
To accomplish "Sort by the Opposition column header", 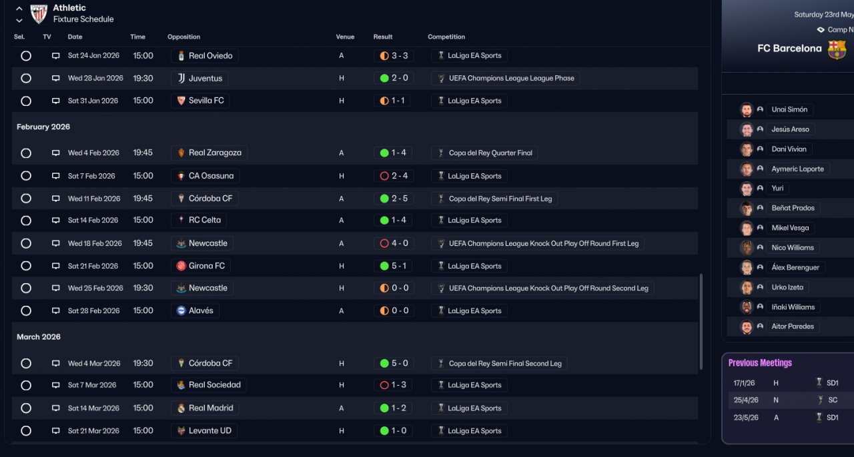I will (x=183, y=37).
